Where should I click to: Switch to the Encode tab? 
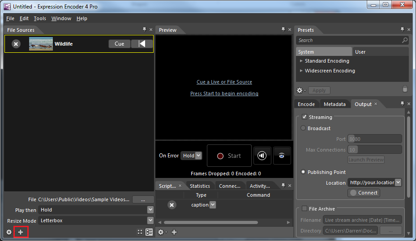click(306, 104)
